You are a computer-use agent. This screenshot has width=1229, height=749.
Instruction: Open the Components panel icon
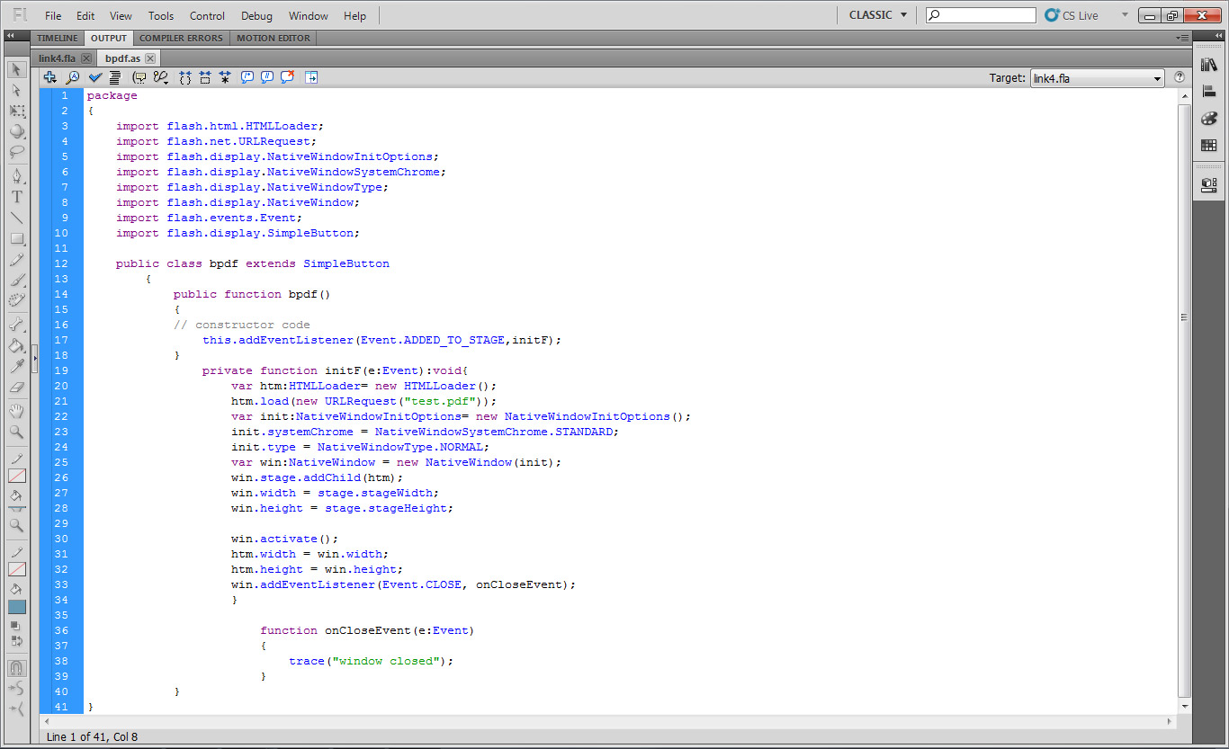click(x=1209, y=185)
